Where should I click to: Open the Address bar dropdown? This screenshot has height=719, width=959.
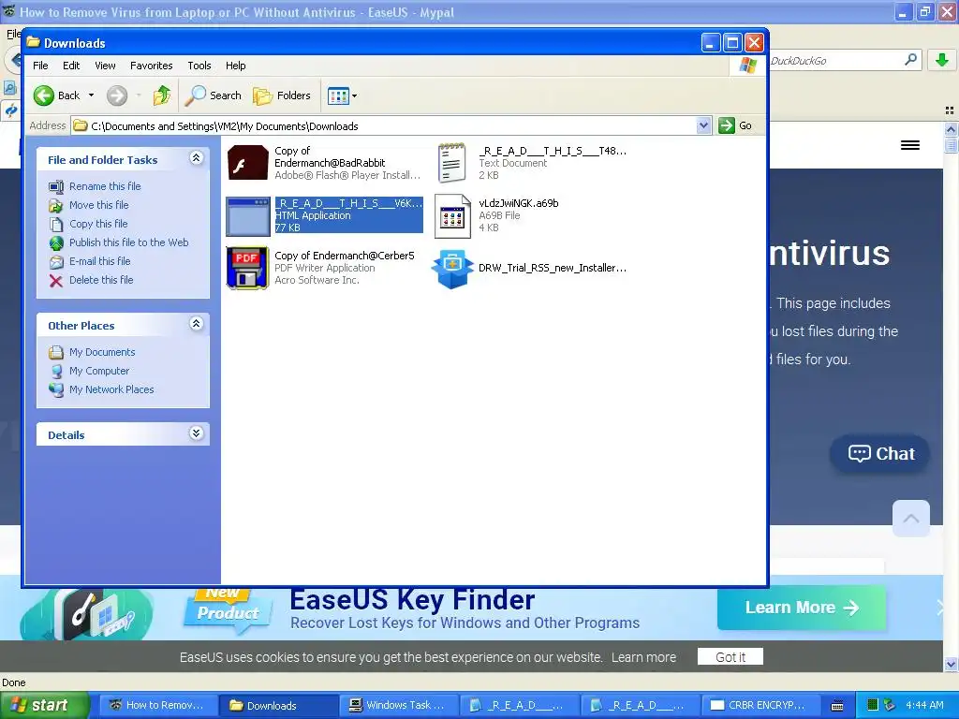pyautogui.click(x=703, y=125)
